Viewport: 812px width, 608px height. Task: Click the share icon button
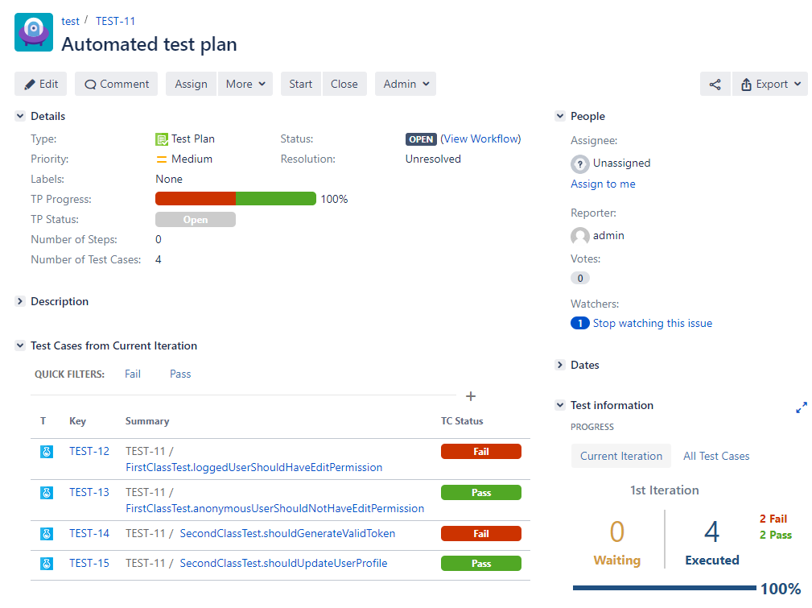(x=715, y=84)
